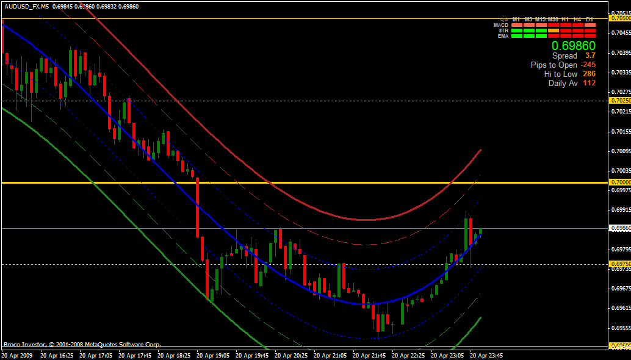Click the MACD signal cell for M30

point(553,25)
